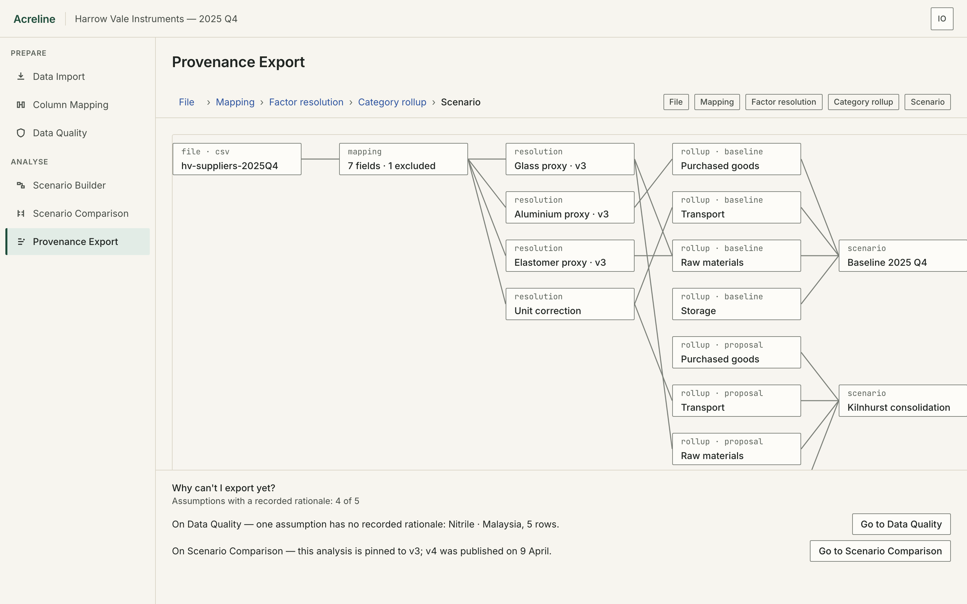This screenshot has width=967, height=604.
Task: Click the pinned to v3 message
Action: tap(362, 551)
